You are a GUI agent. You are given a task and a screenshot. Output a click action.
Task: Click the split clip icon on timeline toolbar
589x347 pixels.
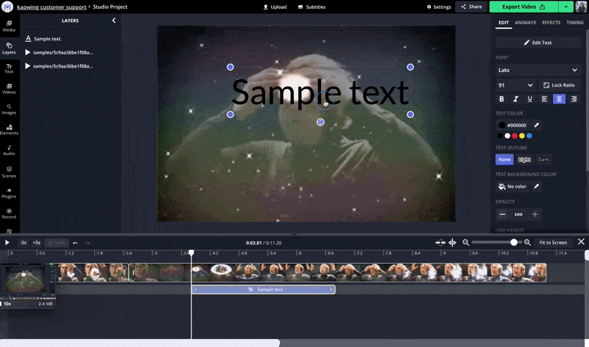(440, 242)
